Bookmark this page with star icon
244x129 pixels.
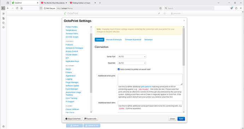[x=161, y=8]
